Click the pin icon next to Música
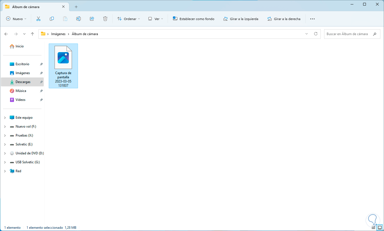Viewport: 384px width, 231px height. click(41, 91)
